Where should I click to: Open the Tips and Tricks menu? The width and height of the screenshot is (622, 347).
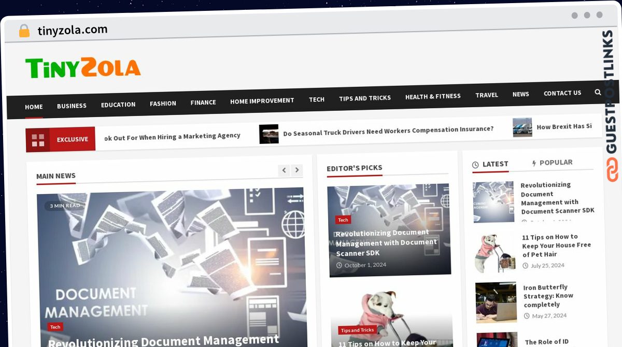(365, 98)
